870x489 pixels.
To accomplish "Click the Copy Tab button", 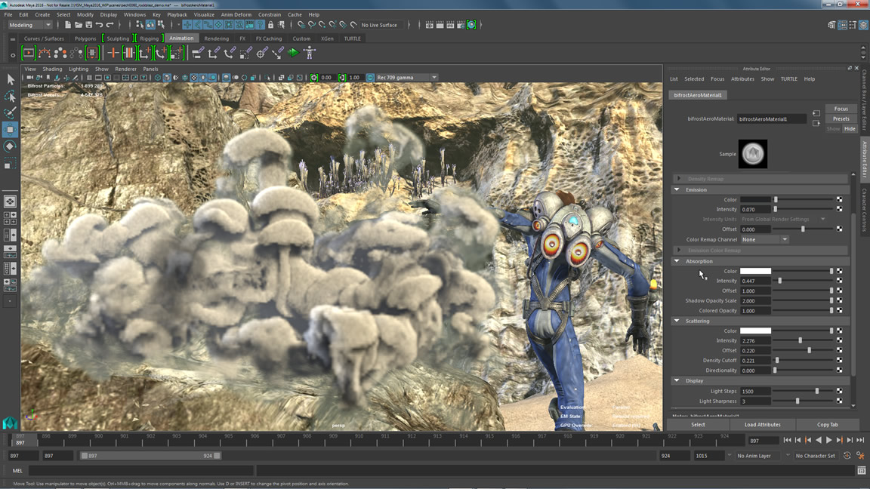I will [x=827, y=425].
